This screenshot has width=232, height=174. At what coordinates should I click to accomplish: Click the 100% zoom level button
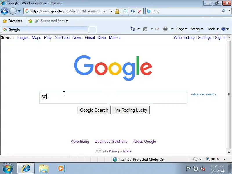click(x=213, y=159)
